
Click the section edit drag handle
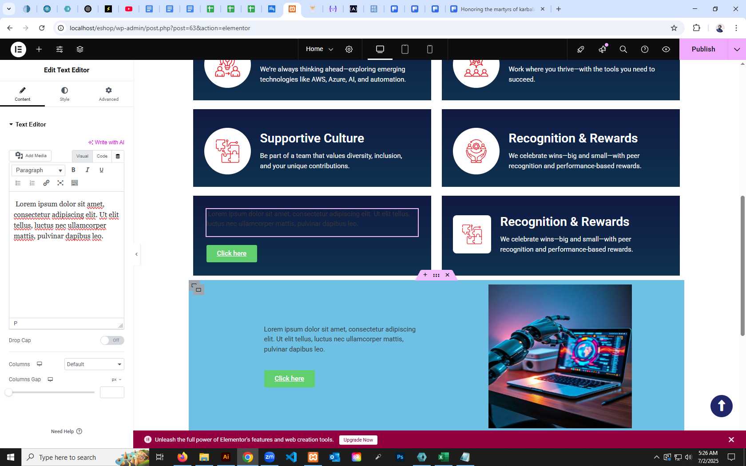pos(436,275)
